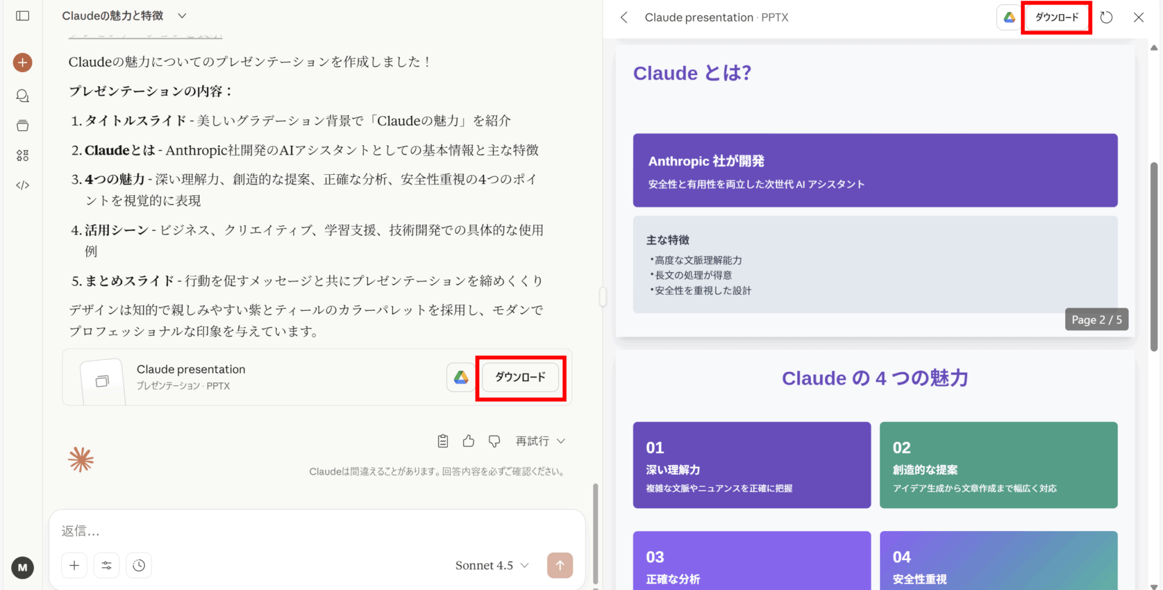Open the Sonnet 4.5 model selector
This screenshot has height=590, width=1163.
(492, 565)
